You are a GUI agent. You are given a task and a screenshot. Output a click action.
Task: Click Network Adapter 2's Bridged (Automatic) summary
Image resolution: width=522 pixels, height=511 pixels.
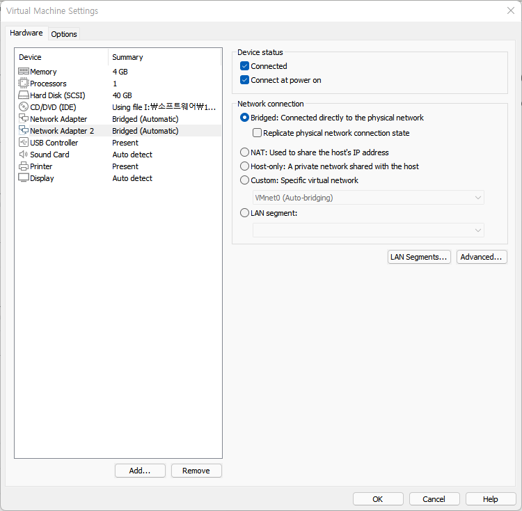pos(145,131)
